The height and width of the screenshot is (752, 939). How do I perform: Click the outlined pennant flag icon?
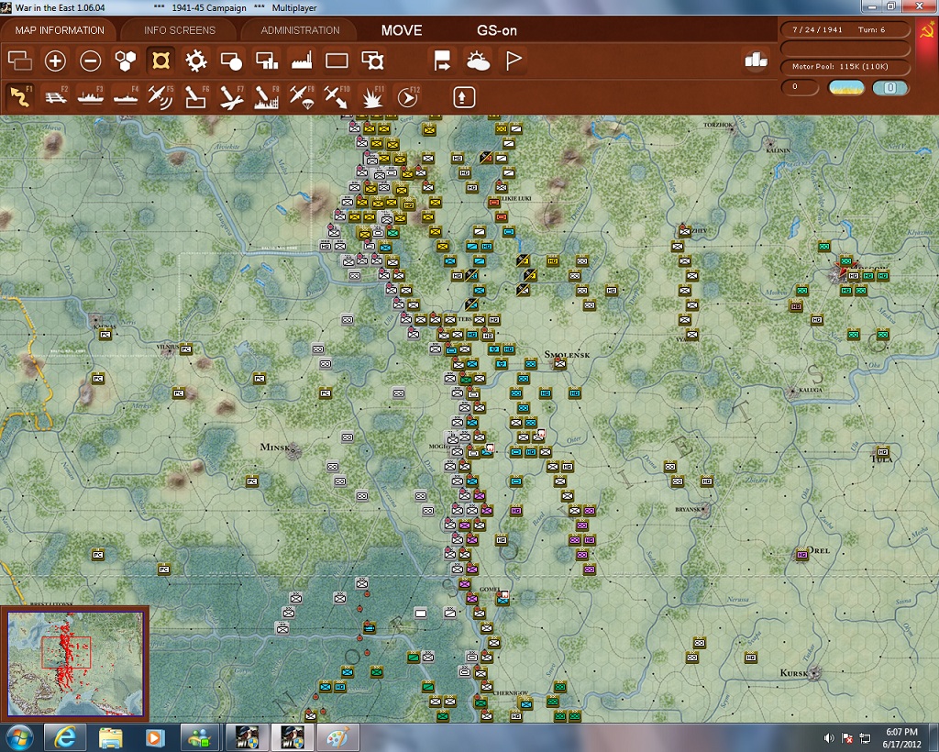point(514,61)
